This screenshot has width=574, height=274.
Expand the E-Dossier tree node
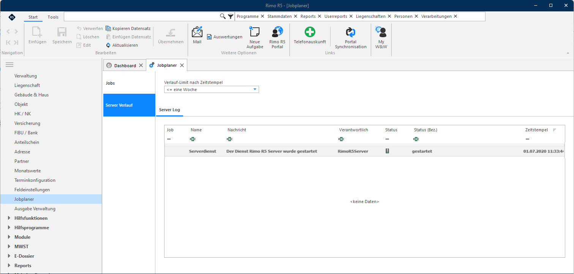click(9, 256)
